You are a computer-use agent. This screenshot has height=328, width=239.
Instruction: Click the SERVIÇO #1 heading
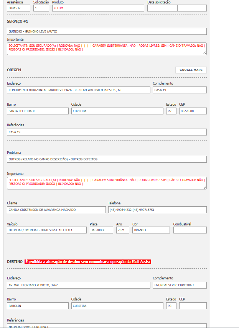(17, 21)
